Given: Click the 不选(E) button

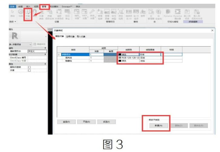Looking at the screenshot, I should click(x=87, y=122).
